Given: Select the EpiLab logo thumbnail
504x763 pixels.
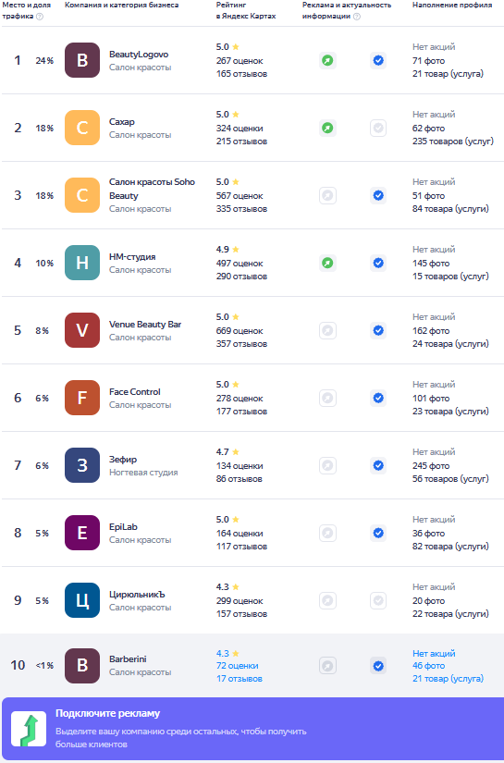Looking at the screenshot, I should click(x=82, y=533).
